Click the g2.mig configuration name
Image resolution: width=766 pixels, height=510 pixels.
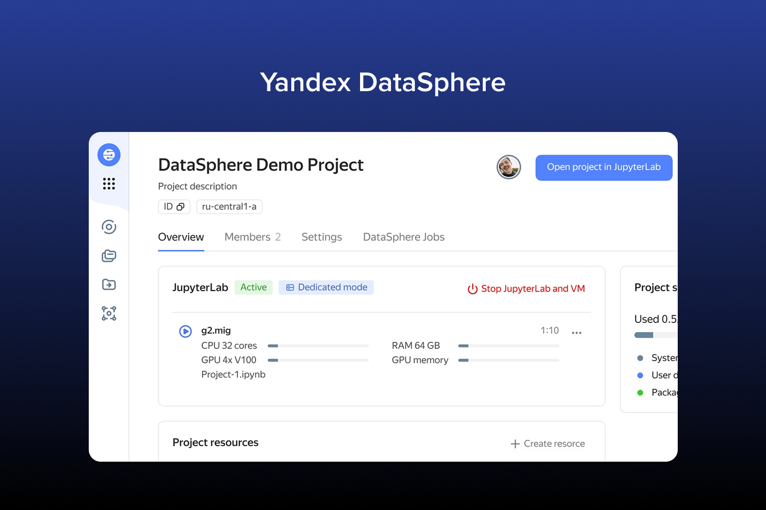coord(216,331)
